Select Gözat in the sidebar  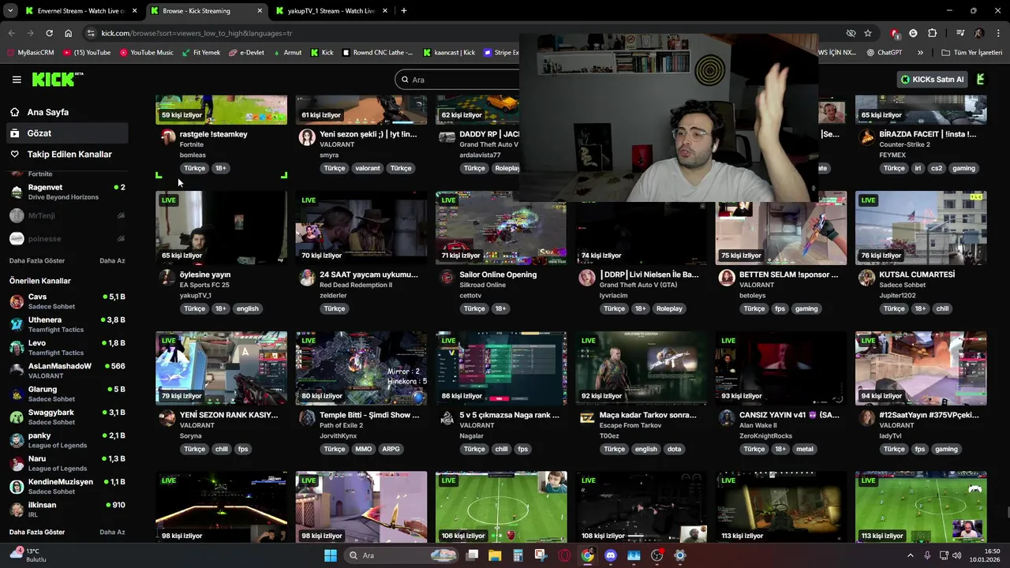click(x=67, y=133)
